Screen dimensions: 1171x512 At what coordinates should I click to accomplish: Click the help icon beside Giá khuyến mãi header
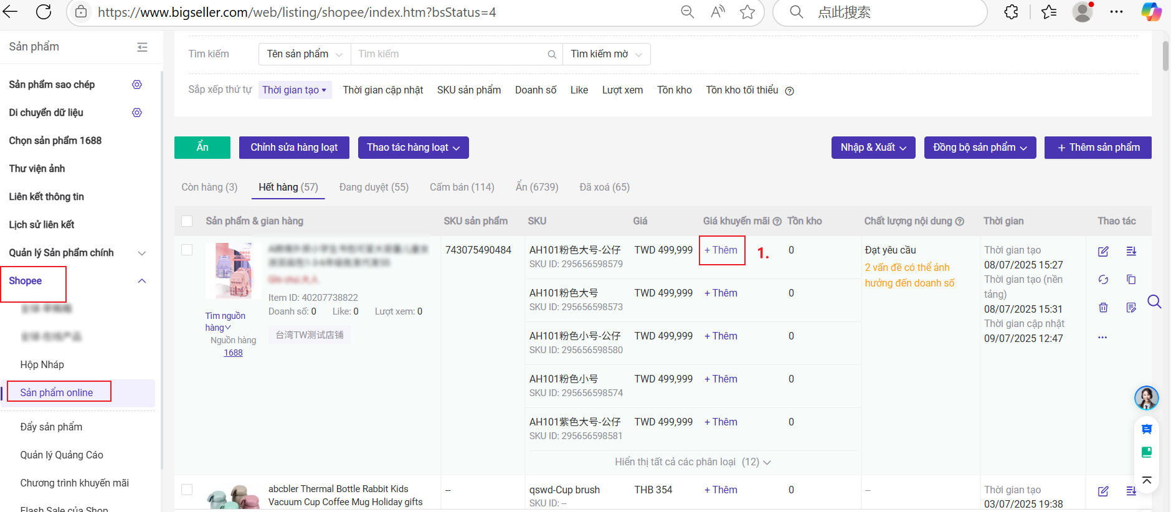pyautogui.click(x=777, y=221)
